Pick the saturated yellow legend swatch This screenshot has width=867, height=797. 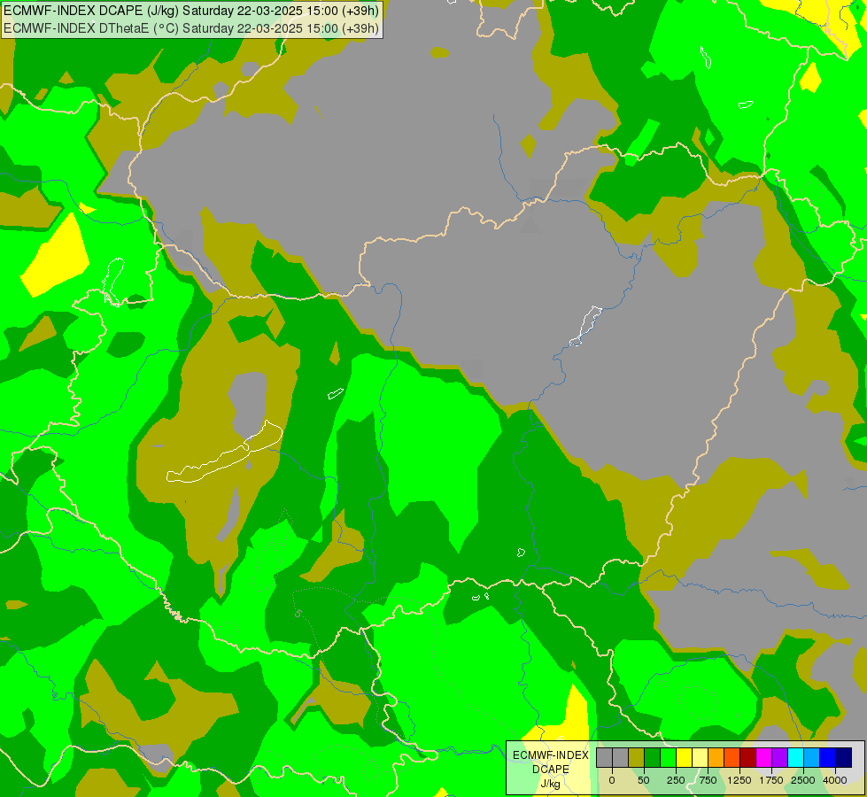pos(684,757)
